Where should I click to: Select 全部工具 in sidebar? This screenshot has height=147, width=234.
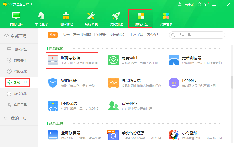point(19,36)
